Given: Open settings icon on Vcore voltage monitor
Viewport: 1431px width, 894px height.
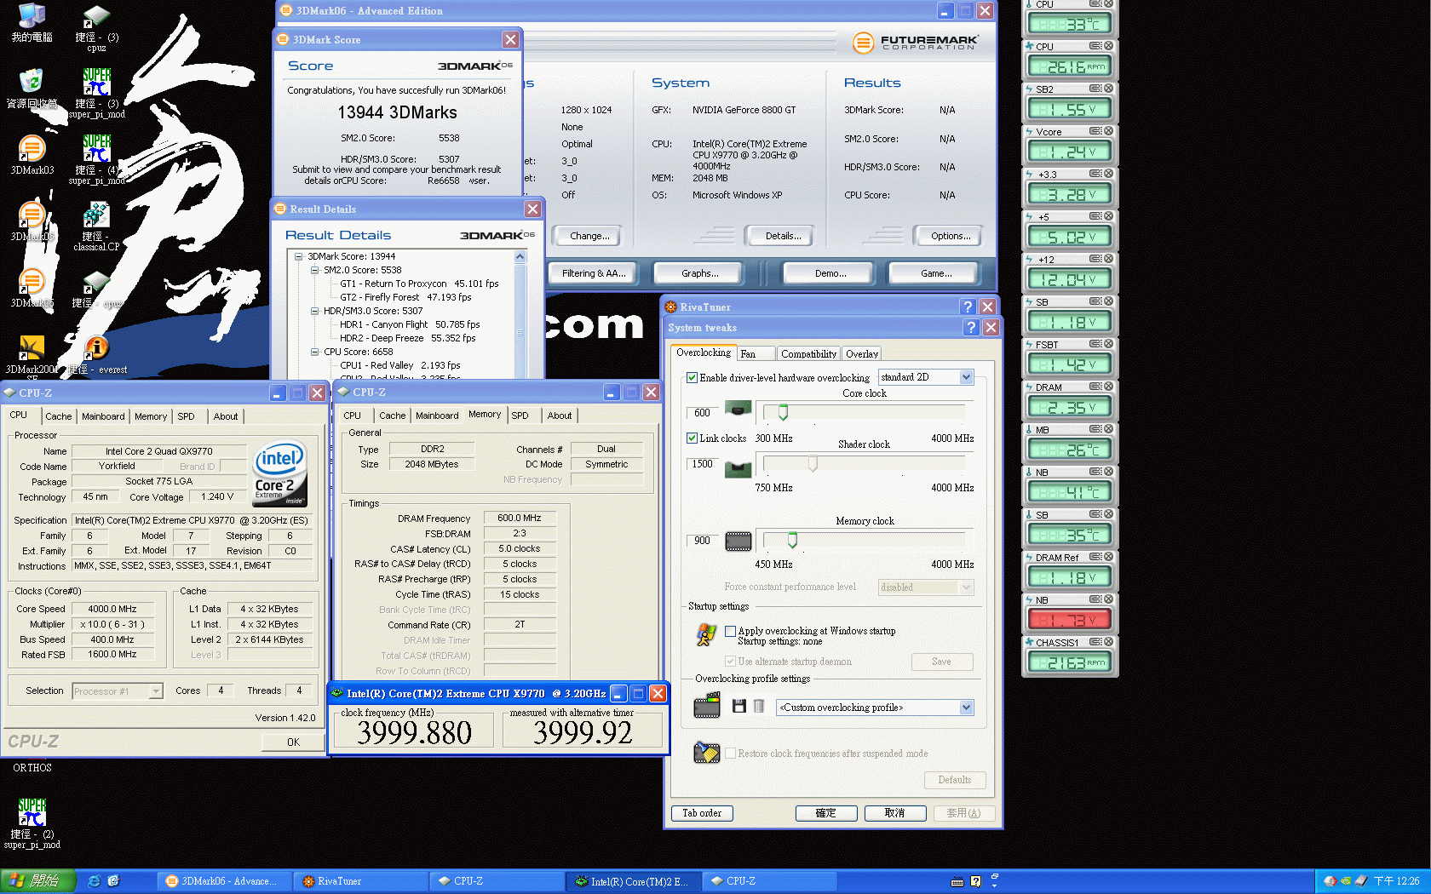Looking at the screenshot, I should [x=1095, y=131].
